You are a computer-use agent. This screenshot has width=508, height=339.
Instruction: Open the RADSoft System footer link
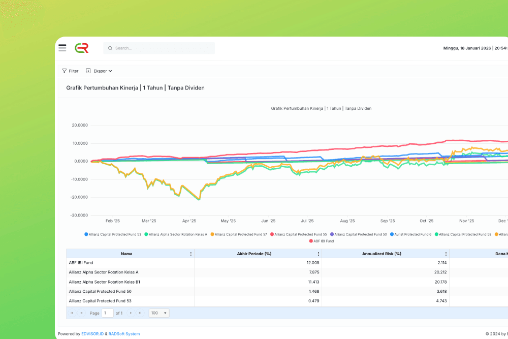pyautogui.click(x=124, y=334)
